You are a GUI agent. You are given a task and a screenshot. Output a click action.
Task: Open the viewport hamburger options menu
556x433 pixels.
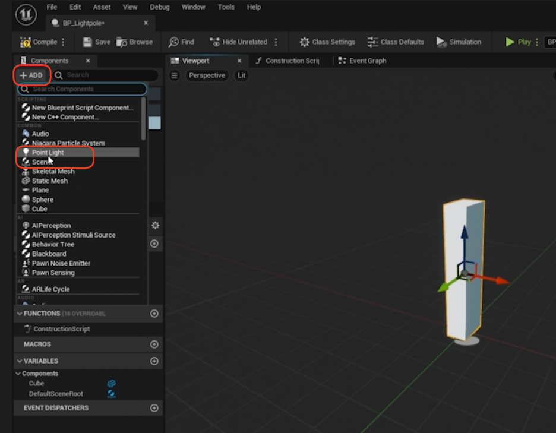(x=175, y=75)
